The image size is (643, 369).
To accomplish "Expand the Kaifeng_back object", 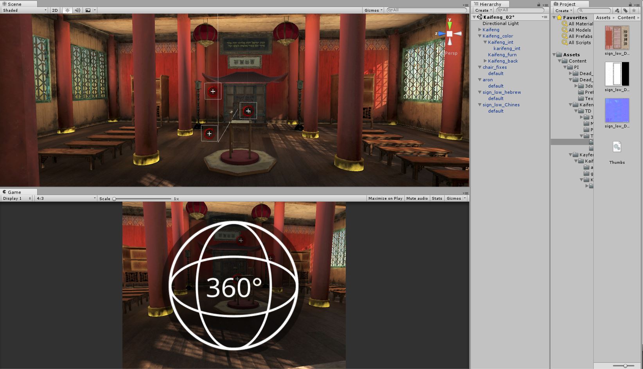I will [485, 61].
